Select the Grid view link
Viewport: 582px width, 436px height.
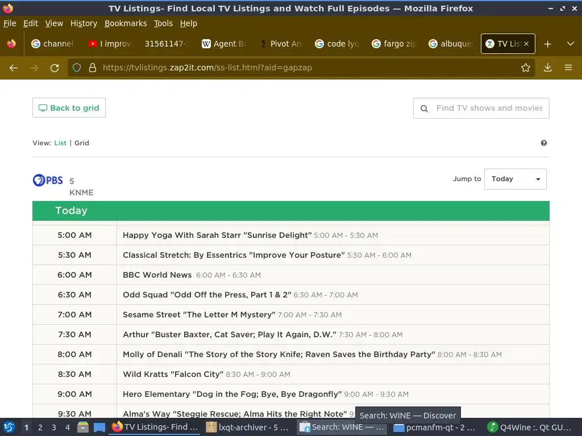(82, 143)
